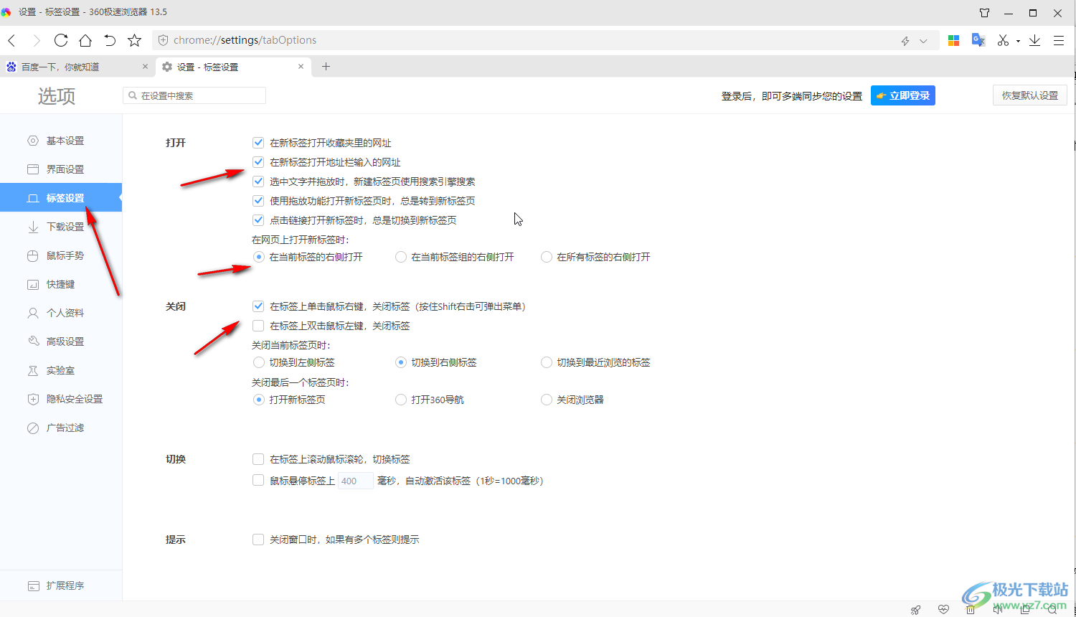This screenshot has width=1076, height=617.
Task: Open 广告过滤 in the sidebar
Action: pyautogui.click(x=61, y=428)
